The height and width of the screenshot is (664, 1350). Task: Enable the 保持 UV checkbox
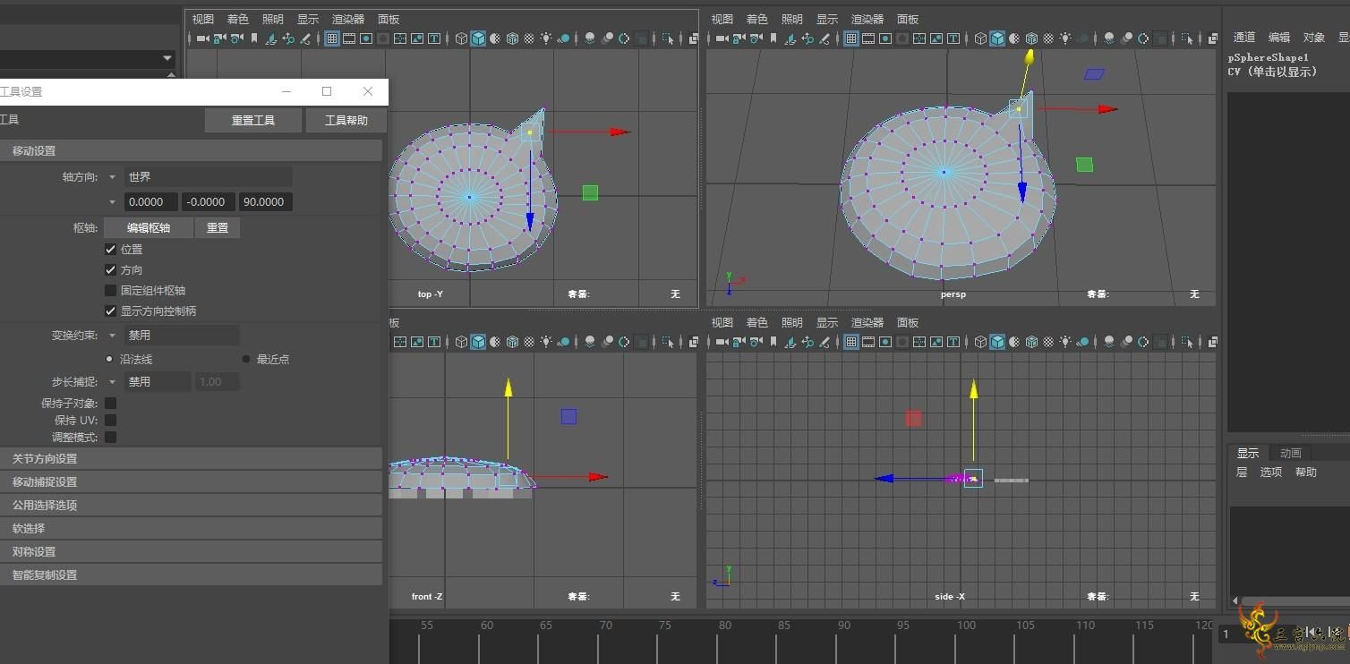pos(111,420)
